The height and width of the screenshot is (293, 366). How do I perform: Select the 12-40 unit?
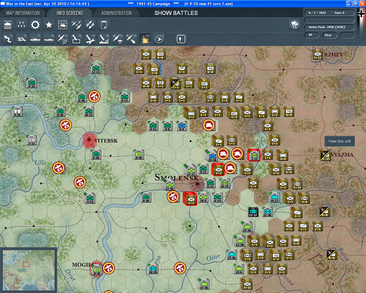click(x=267, y=212)
